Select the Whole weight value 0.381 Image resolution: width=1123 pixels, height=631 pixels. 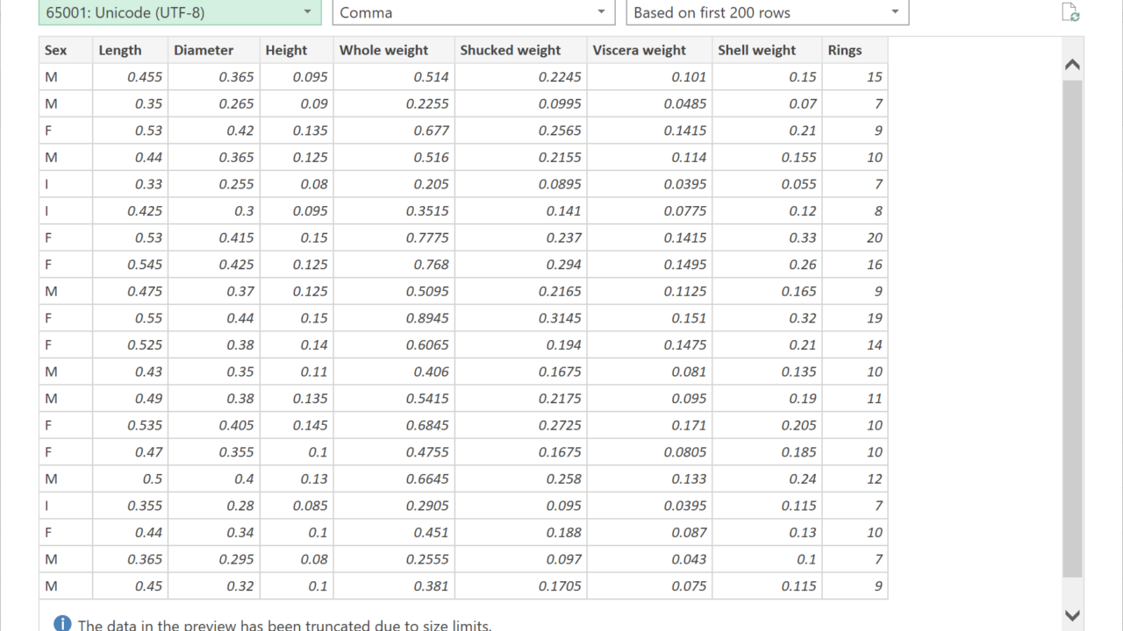click(393, 586)
